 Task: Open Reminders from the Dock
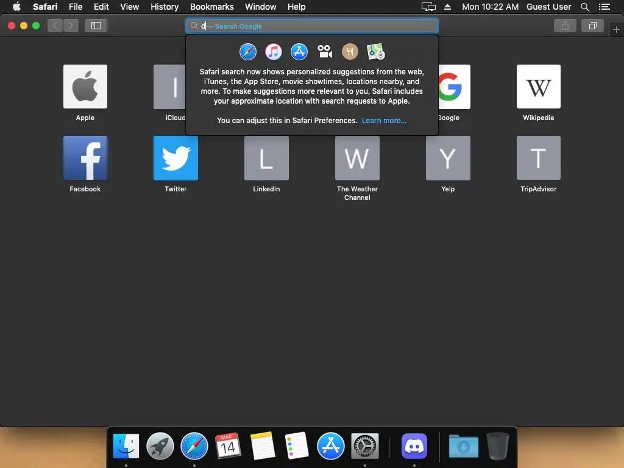tap(297, 445)
